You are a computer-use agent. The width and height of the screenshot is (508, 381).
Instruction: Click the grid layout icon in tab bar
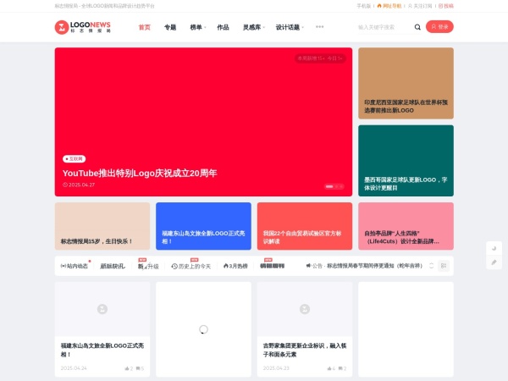[x=444, y=266]
